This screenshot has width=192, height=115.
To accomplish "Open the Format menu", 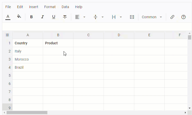I will click(50, 7).
